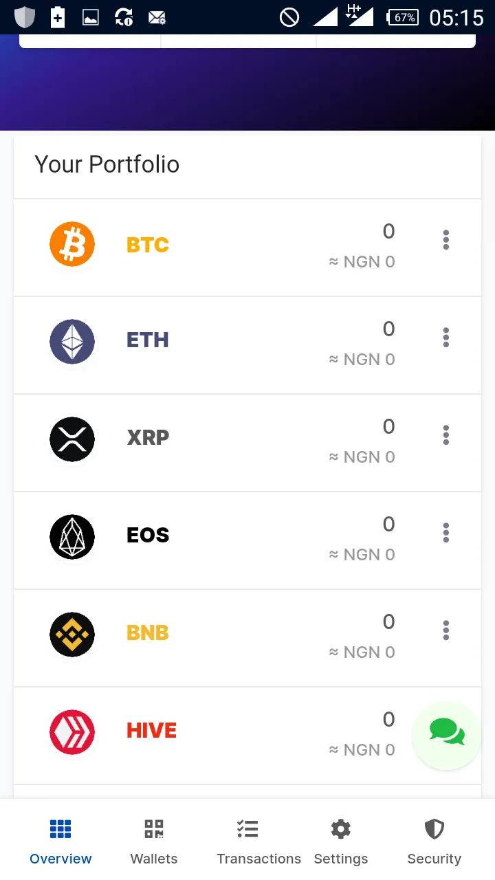
Task: Expand the options menu for BNB
Action: coord(446,630)
